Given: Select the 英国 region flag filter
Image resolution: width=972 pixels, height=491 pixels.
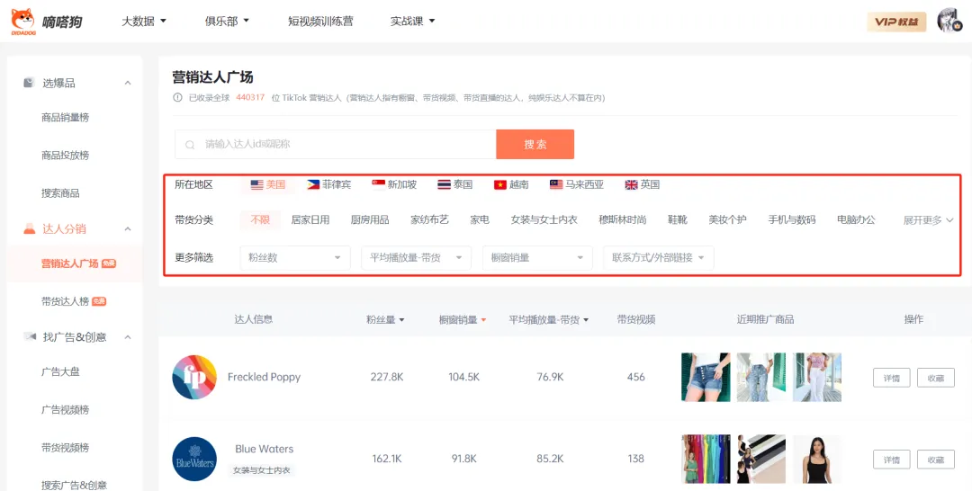Looking at the screenshot, I should pos(643,184).
